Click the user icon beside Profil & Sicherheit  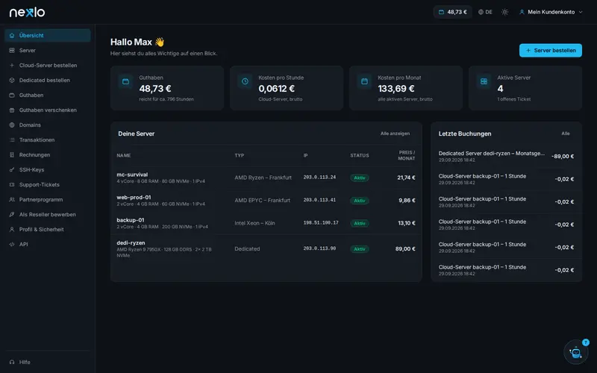[x=12, y=230]
